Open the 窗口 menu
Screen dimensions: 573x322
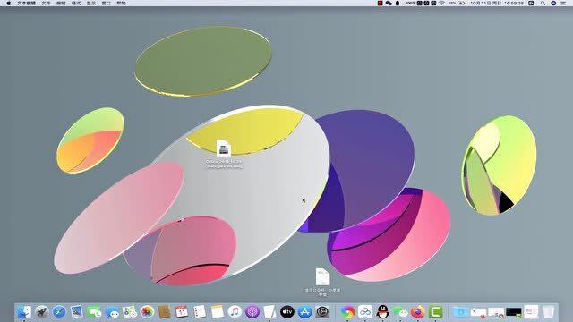click(x=106, y=3)
